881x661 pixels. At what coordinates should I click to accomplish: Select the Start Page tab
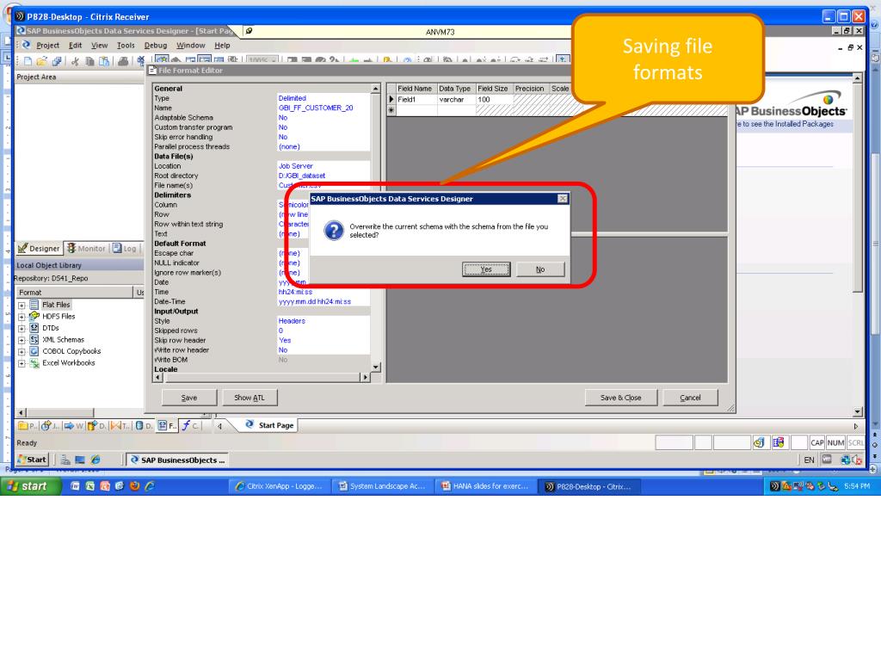coord(269,425)
